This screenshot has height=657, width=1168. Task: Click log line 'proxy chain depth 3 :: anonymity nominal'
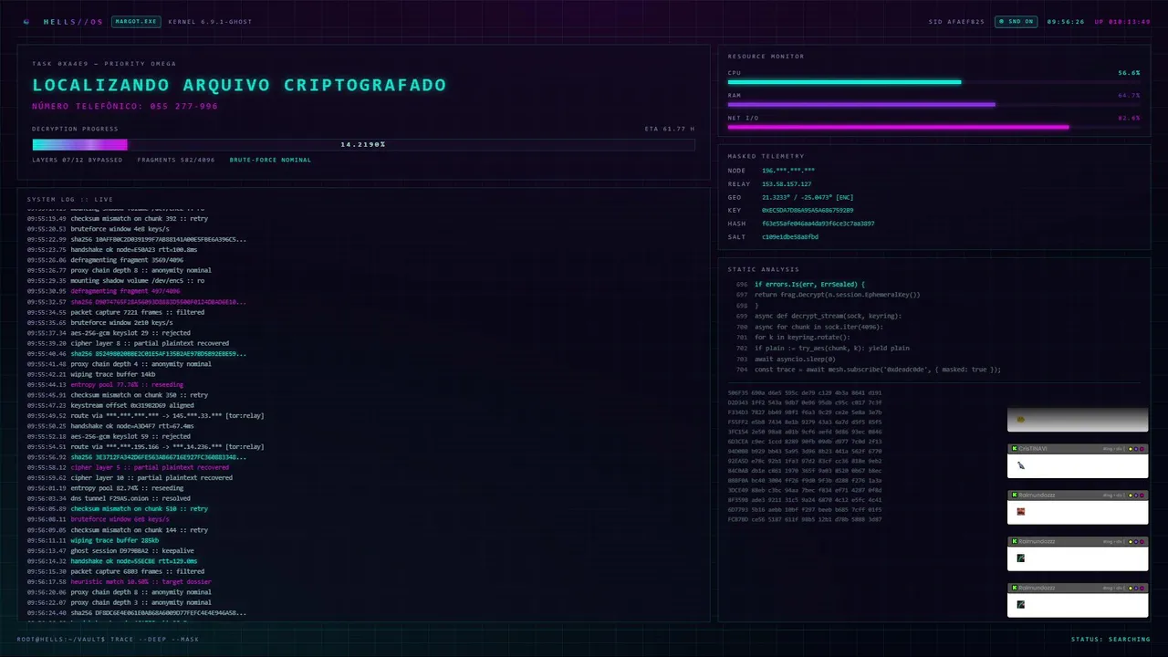141,602
